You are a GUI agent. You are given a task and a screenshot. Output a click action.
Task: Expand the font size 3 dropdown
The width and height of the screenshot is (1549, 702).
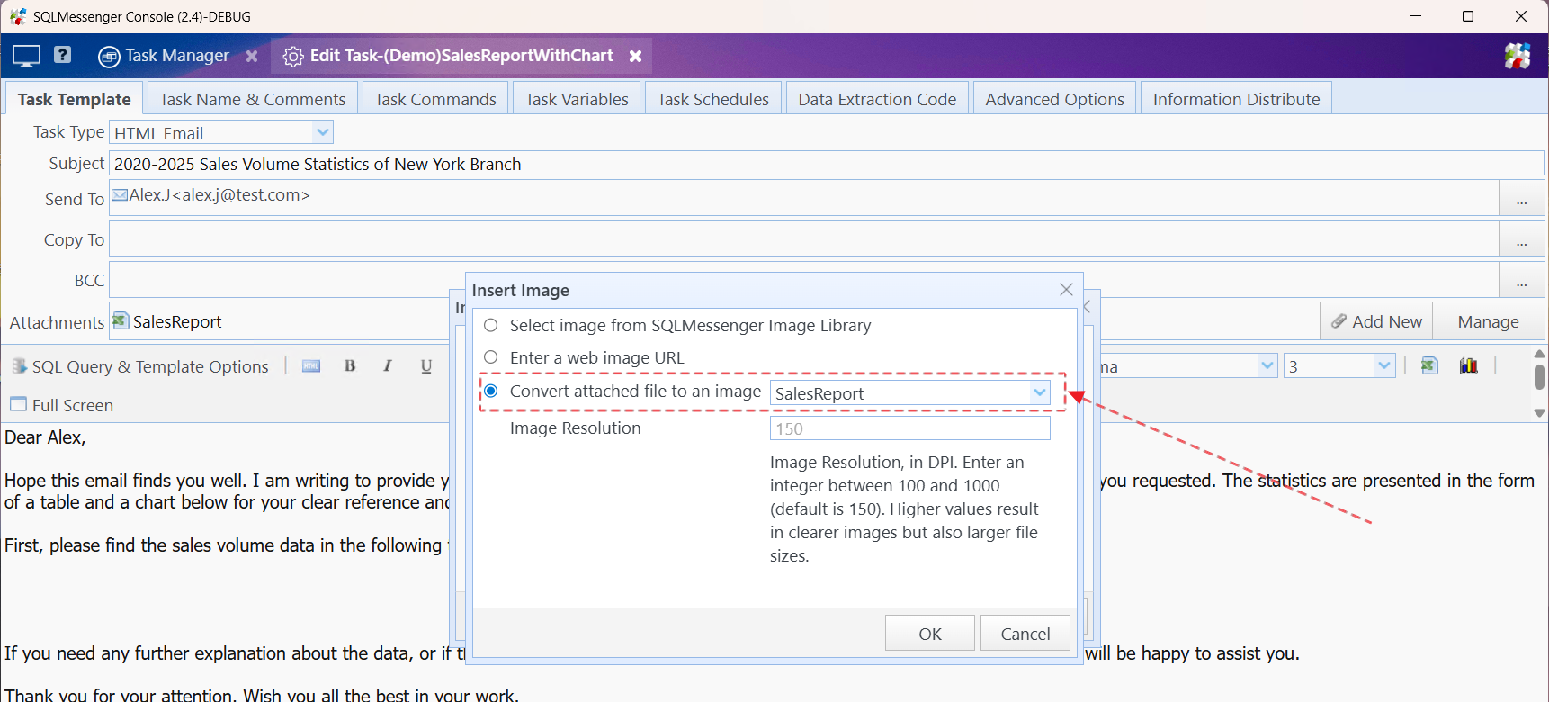point(1383,365)
